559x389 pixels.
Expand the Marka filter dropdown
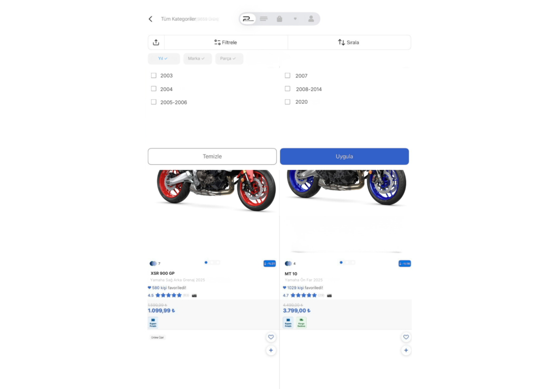coord(198,58)
